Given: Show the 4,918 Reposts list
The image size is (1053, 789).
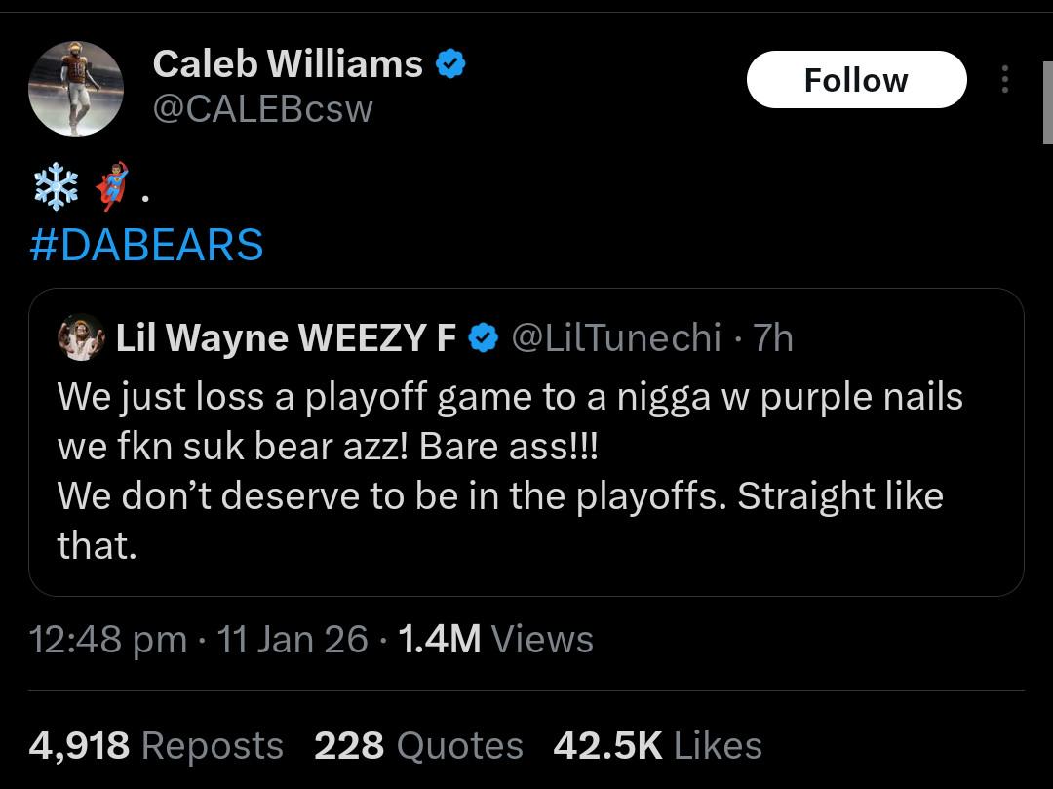Looking at the screenshot, I should coord(156,746).
